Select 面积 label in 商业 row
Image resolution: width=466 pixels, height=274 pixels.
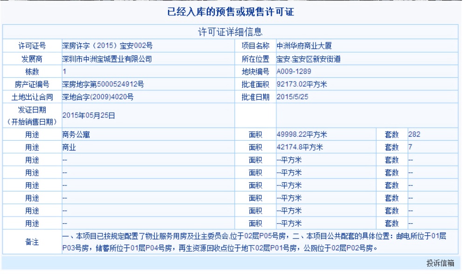click(x=255, y=147)
